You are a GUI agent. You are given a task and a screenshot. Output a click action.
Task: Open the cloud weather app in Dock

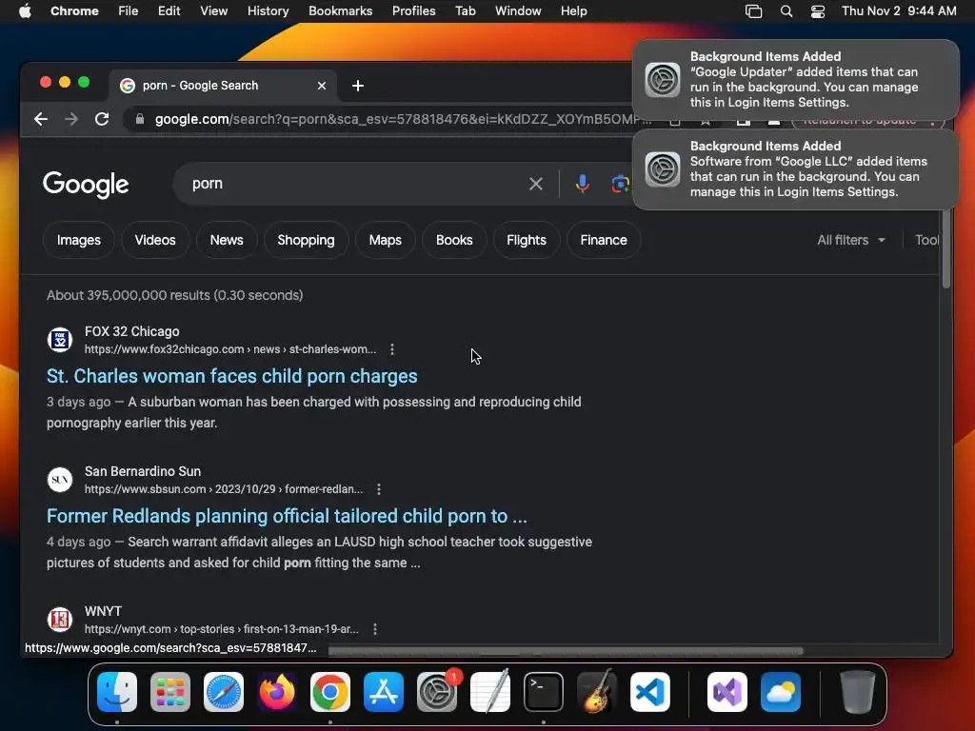click(x=781, y=692)
